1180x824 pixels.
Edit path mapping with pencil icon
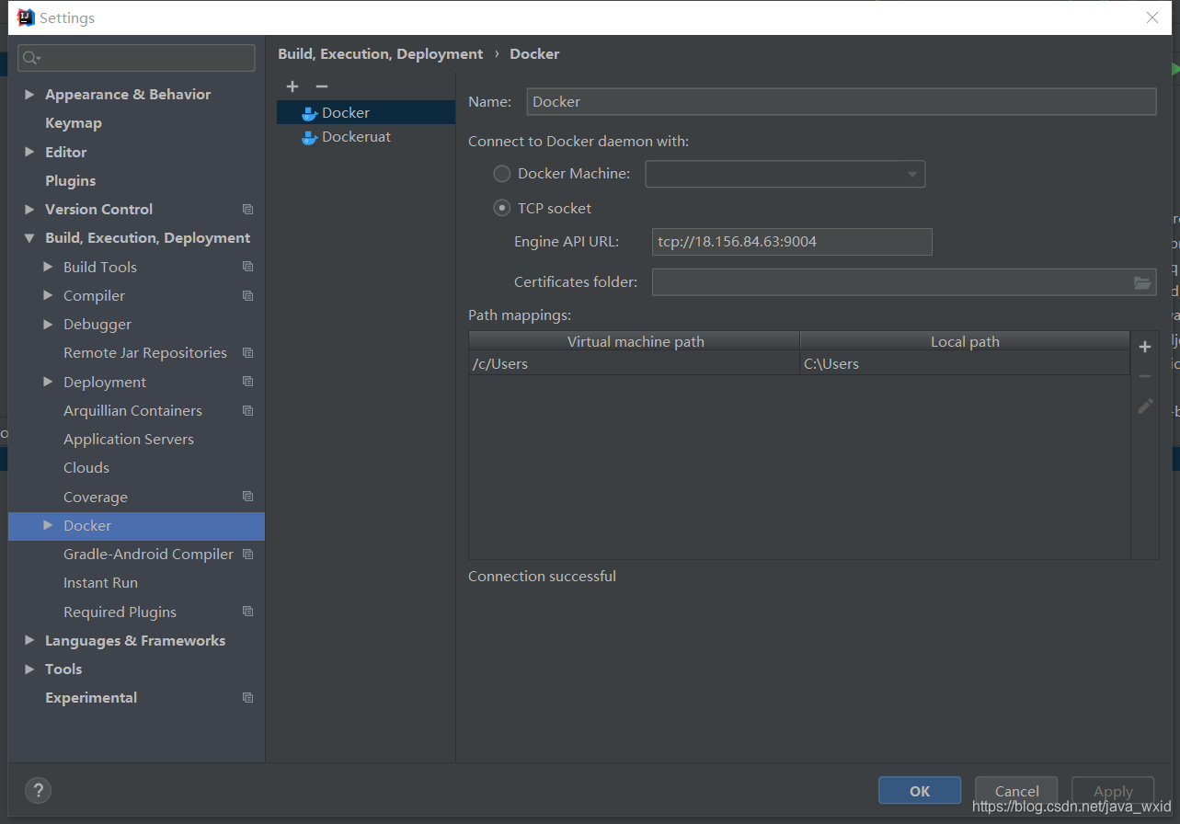1145,406
